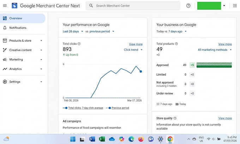Open the weather widget on taskbar
This screenshot has height=144, width=240.
6,139
